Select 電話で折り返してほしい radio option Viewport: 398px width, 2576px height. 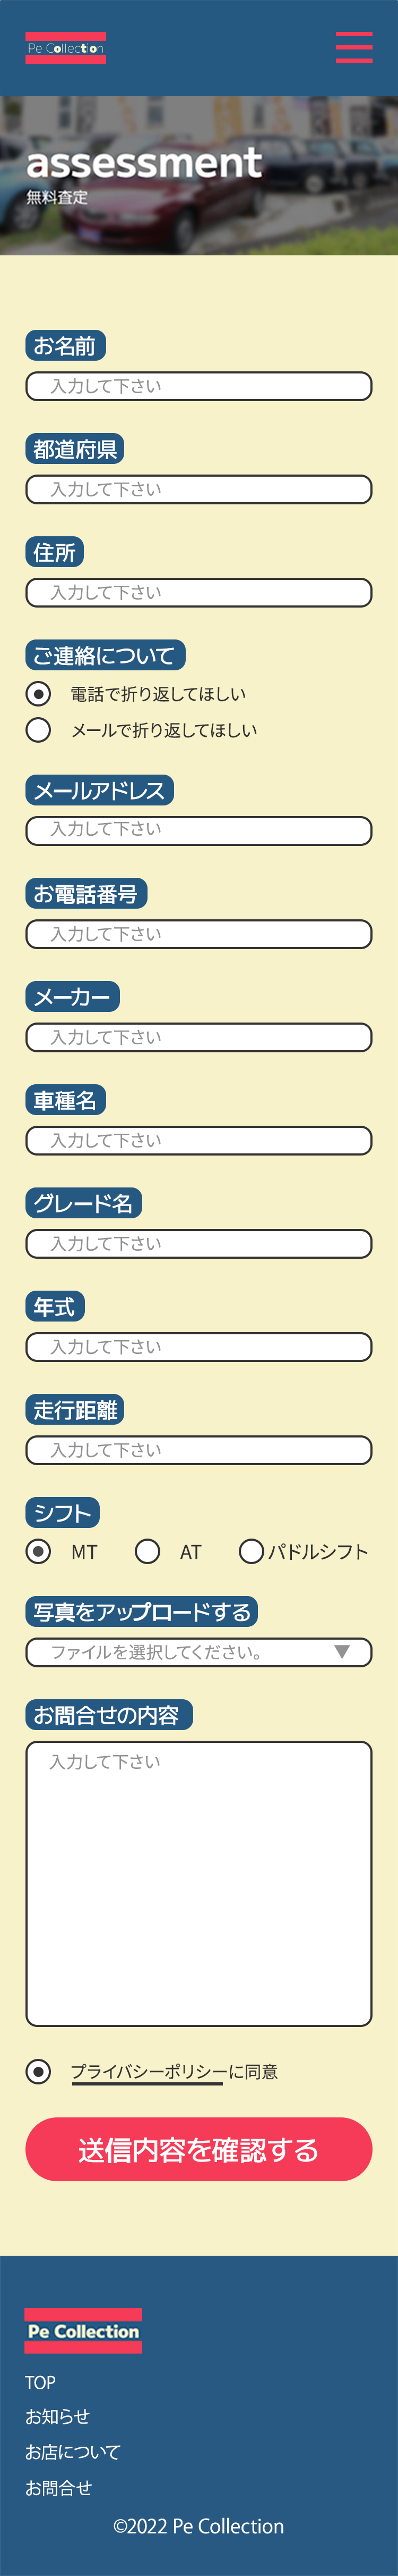[38, 693]
